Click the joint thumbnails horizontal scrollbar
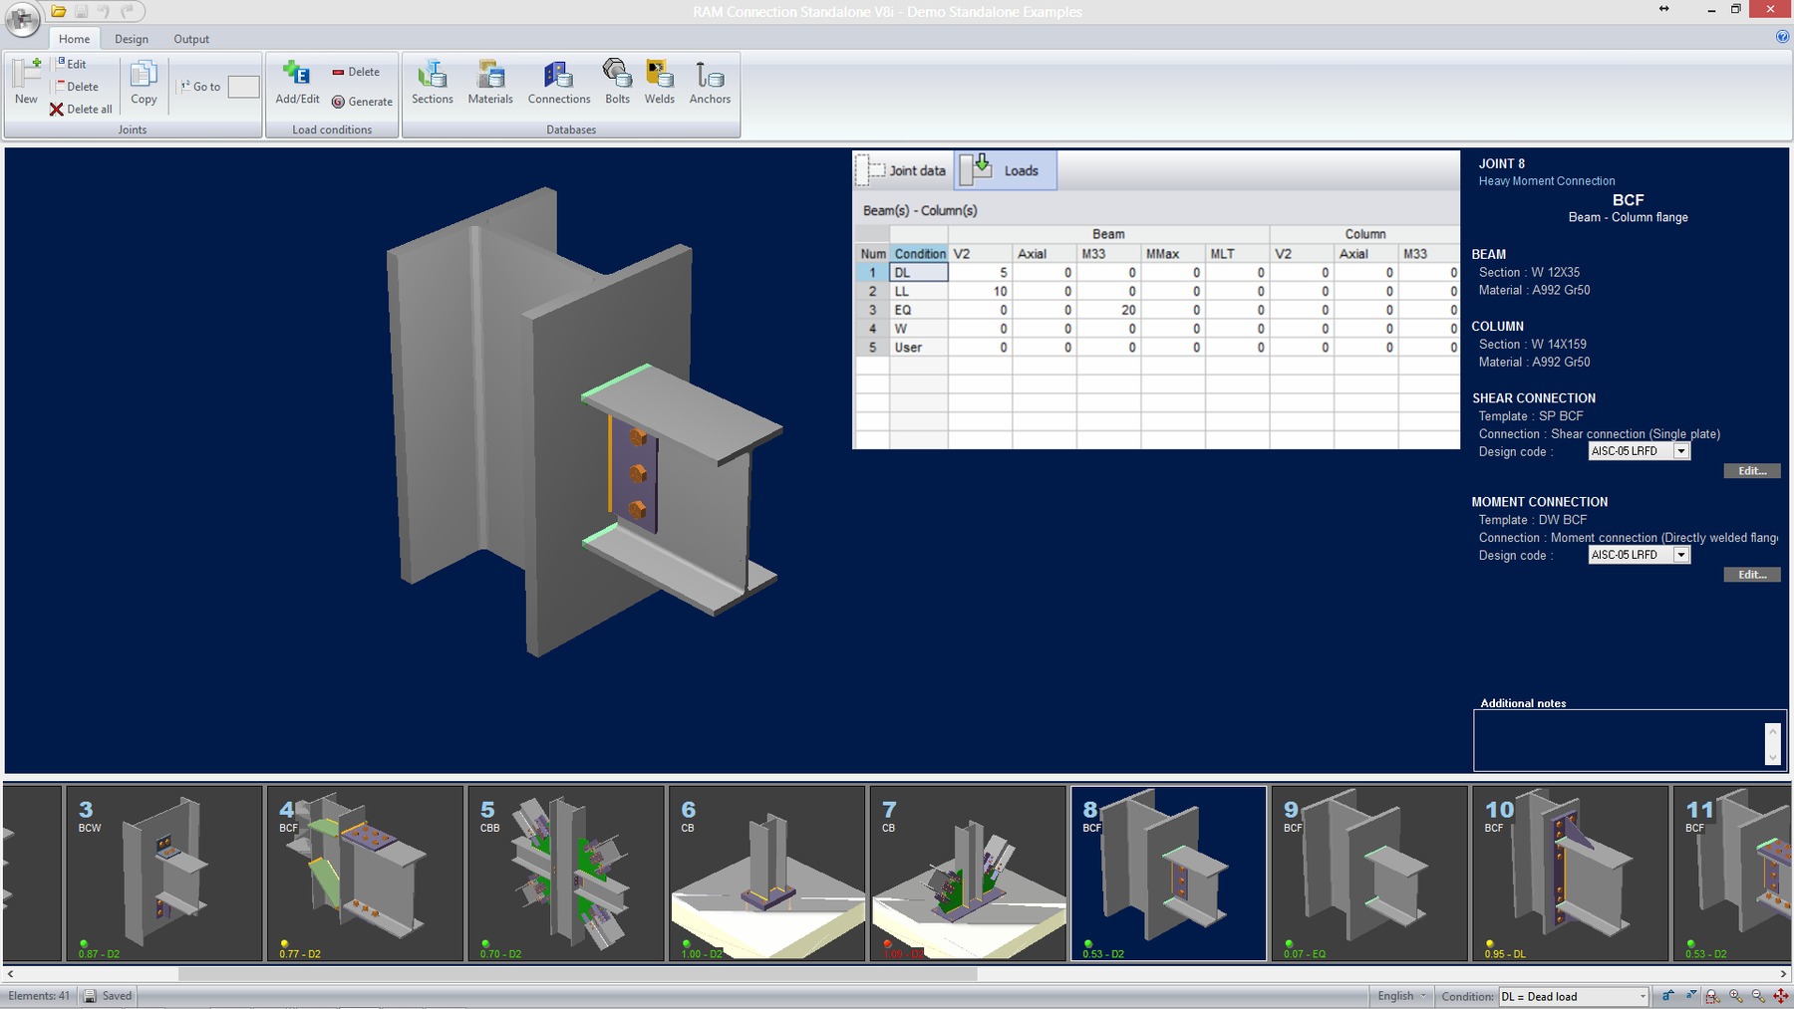Image resolution: width=1794 pixels, height=1009 pixels. (x=578, y=974)
